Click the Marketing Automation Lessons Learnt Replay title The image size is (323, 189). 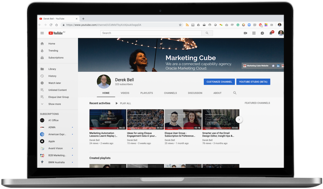[103, 135]
